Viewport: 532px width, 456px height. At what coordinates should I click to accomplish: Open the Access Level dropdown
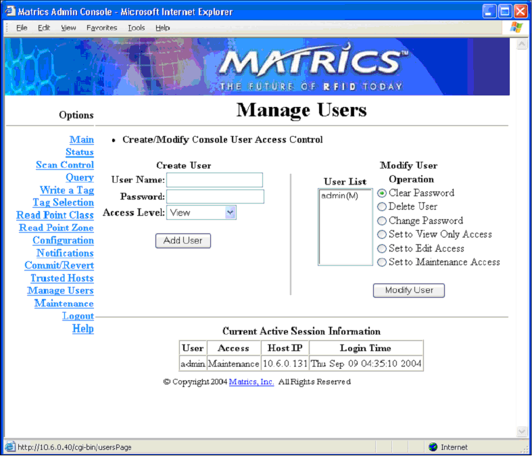(x=201, y=212)
